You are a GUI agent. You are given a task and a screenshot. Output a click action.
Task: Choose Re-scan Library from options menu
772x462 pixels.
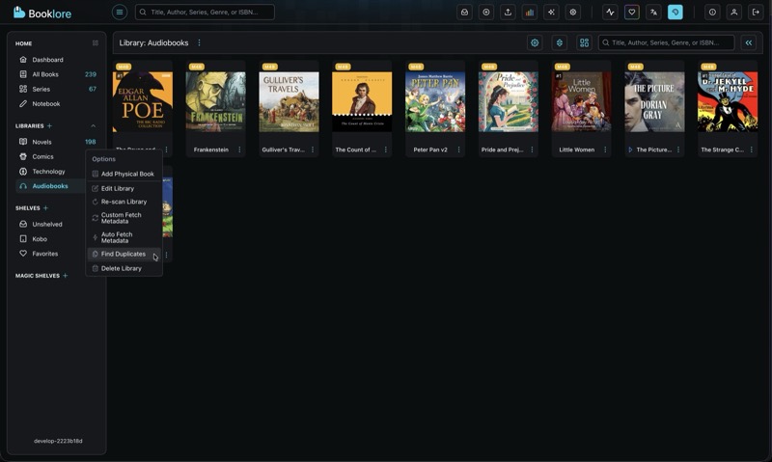[124, 202]
